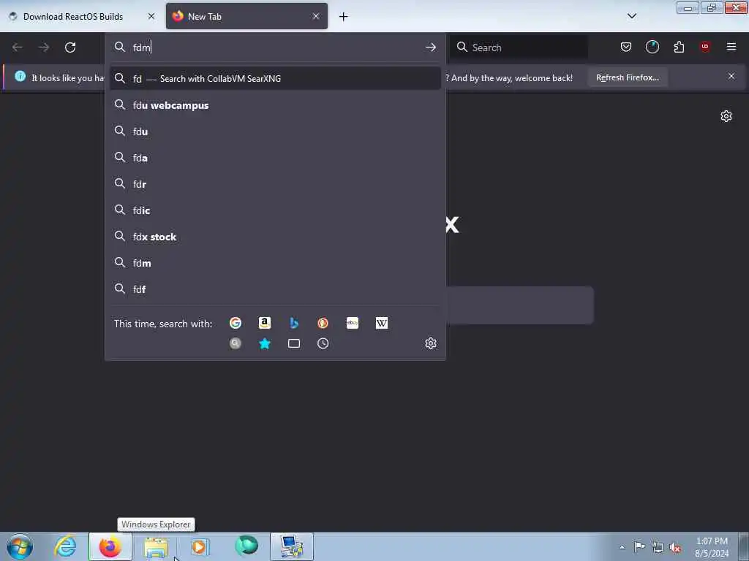749x561 pixels.
Task: Select 'Search with CollabVM SearXNG' suggestion
Action: pyautogui.click(x=275, y=79)
